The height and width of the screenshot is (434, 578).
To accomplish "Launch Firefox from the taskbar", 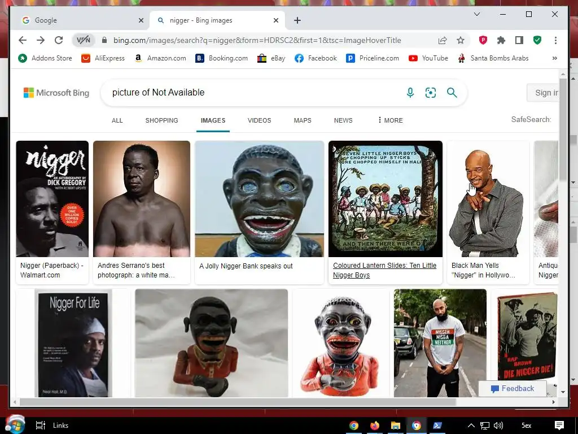I will coord(375,426).
